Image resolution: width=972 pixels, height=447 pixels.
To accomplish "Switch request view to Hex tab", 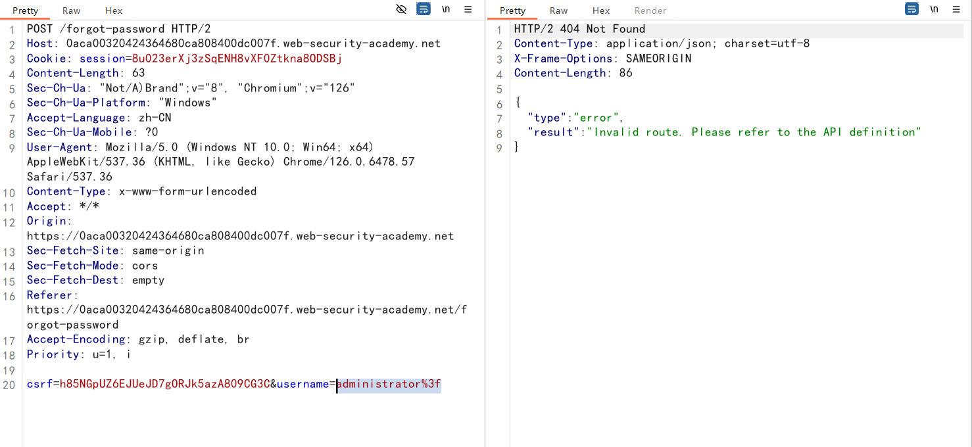I will pos(114,11).
